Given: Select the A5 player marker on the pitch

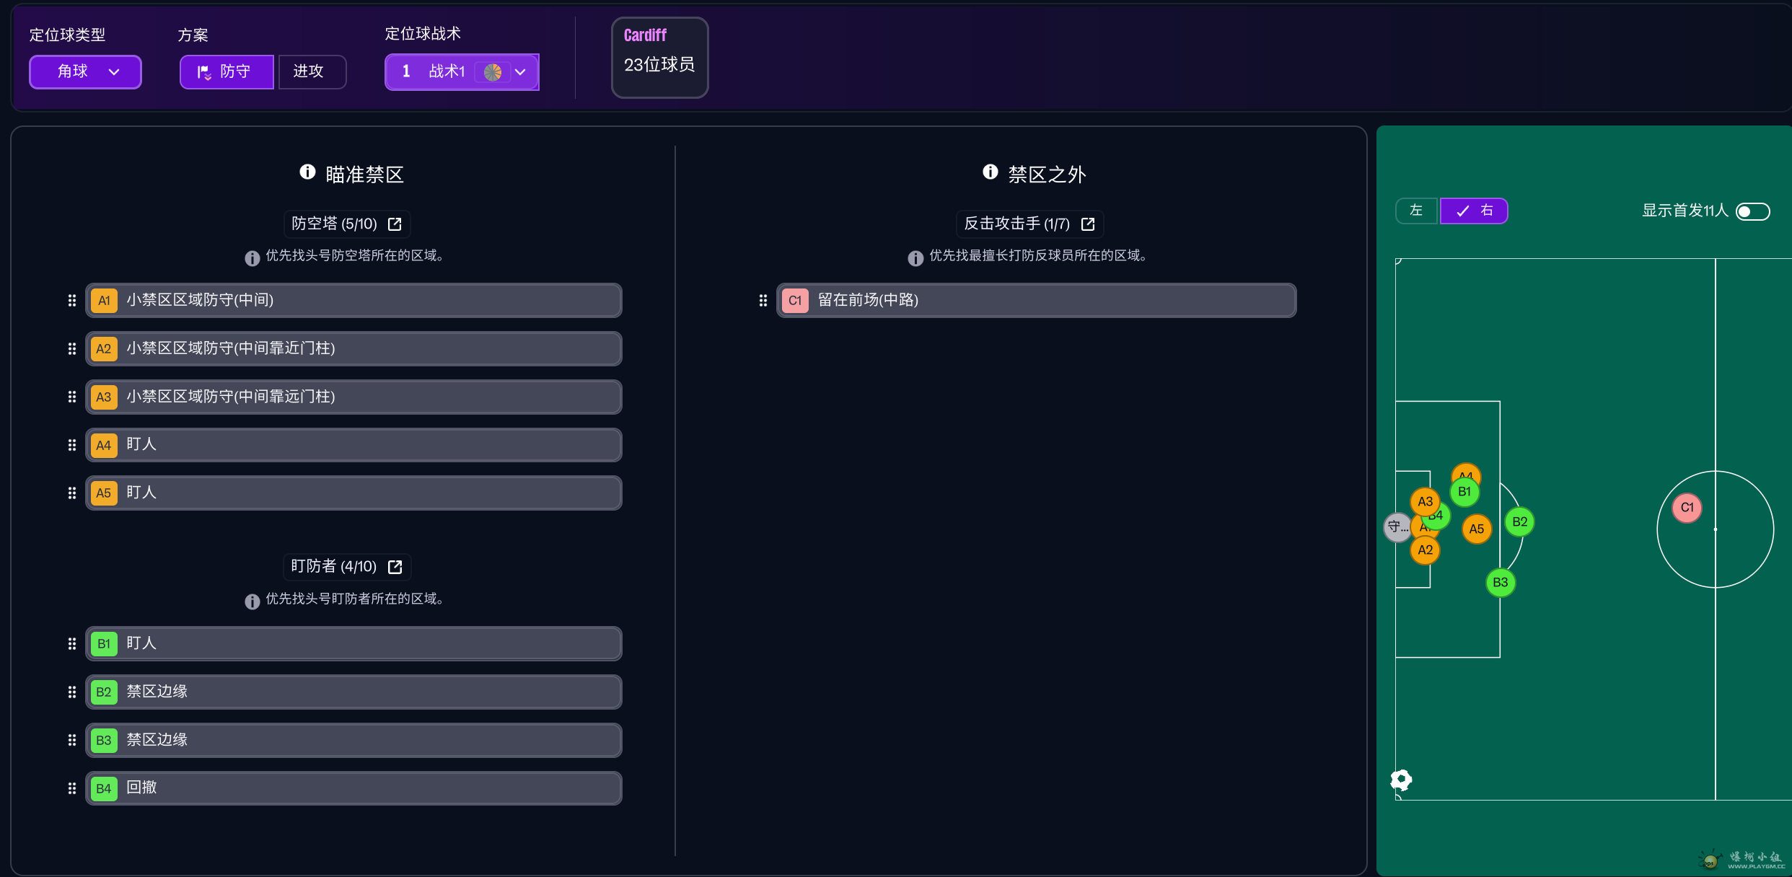Looking at the screenshot, I should coord(1477,529).
